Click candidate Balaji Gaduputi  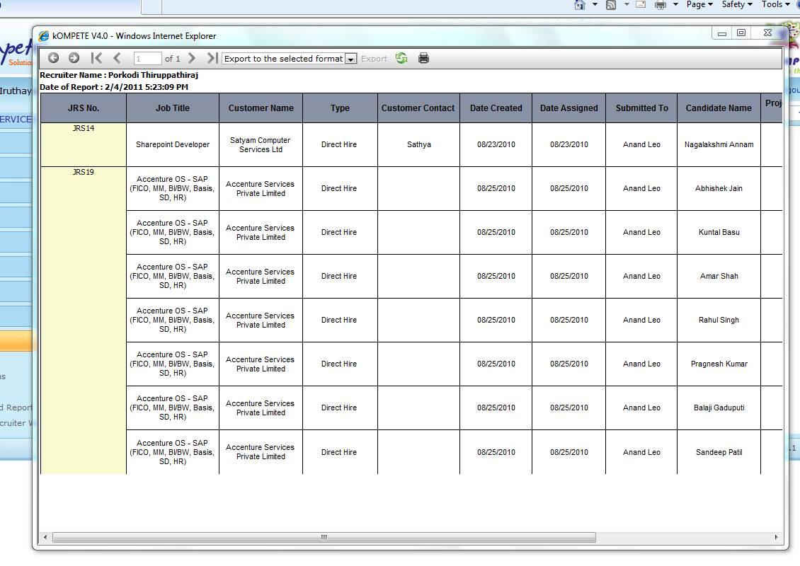click(x=719, y=408)
